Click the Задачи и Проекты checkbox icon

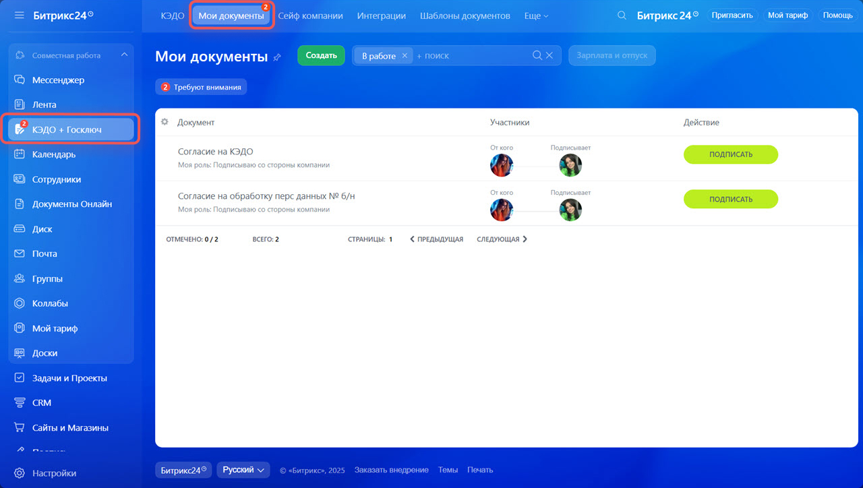20,378
